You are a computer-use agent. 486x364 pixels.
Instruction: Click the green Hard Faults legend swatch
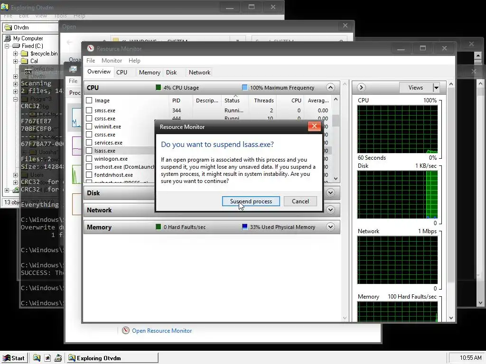pos(159,227)
